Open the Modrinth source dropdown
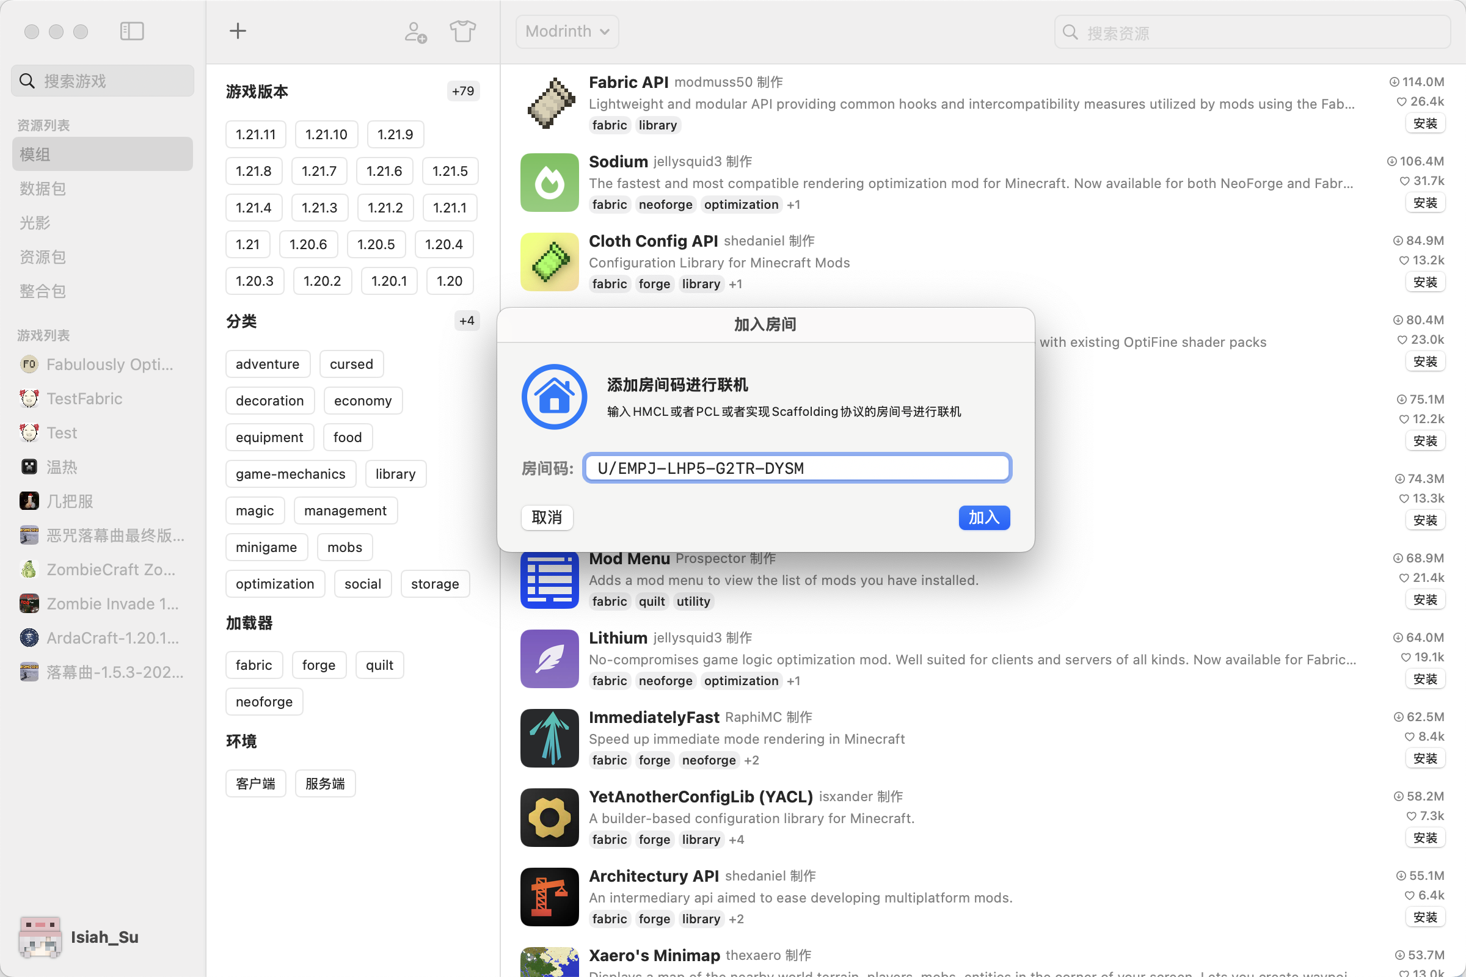The image size is (1466, 977). [567, 31]
